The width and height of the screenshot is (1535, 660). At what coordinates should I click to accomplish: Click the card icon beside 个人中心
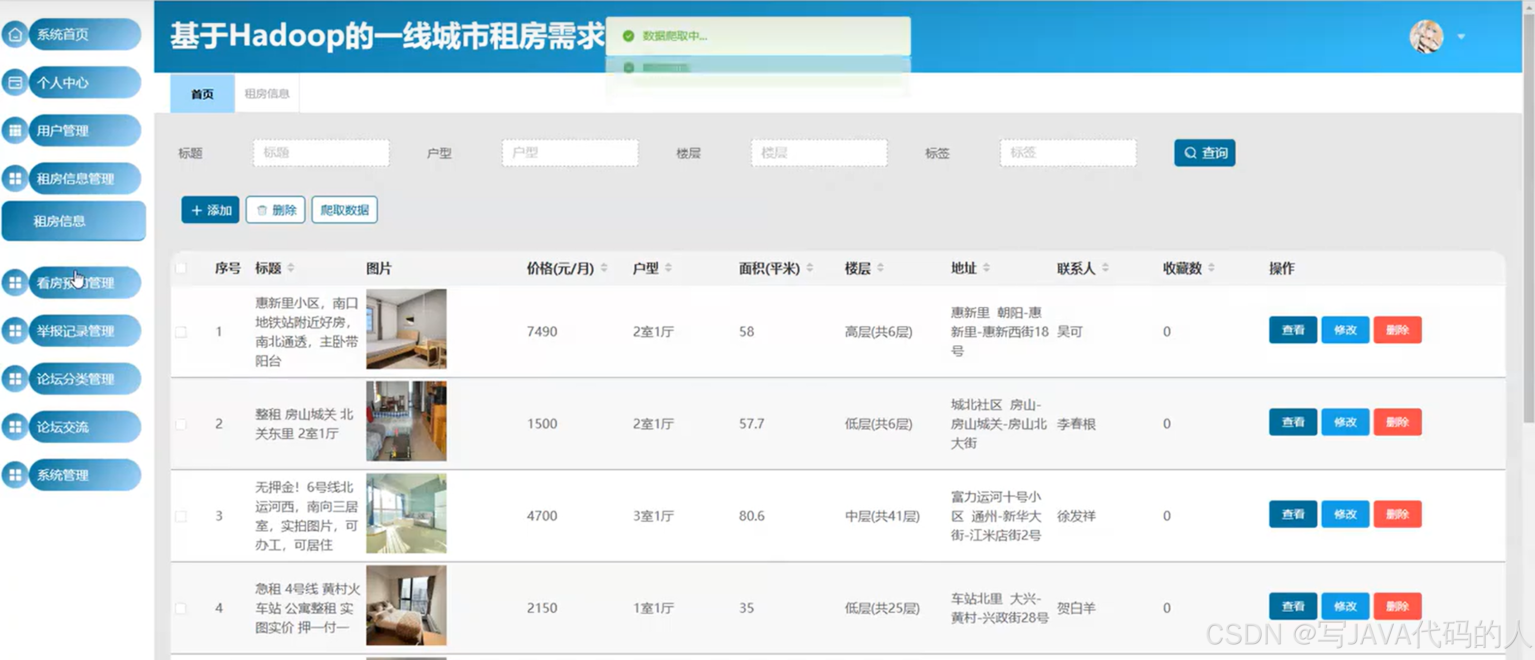[x=15, y=83]
